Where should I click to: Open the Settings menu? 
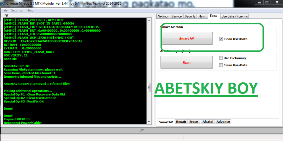click(17, 10)
